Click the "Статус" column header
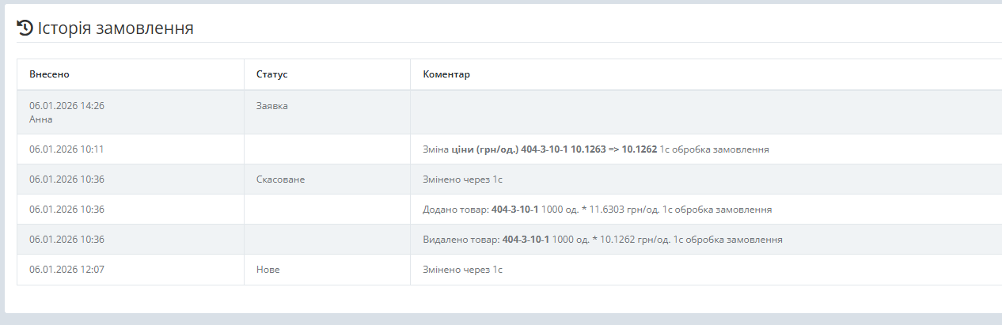The image size is (1002, 325). click(x=271, y=74)
